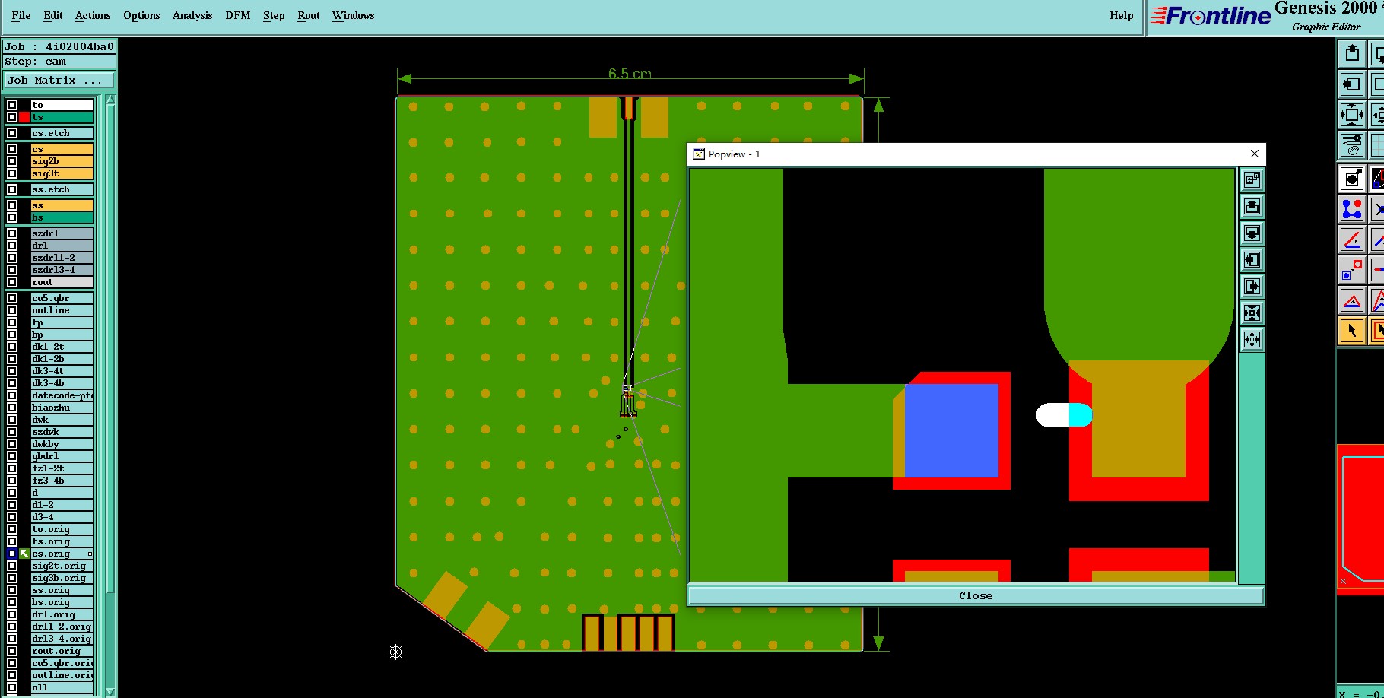The height and width of the screenshot is (698, 1384).
Task: Select the blue-red connected nodes tool
Action: 1351,209
